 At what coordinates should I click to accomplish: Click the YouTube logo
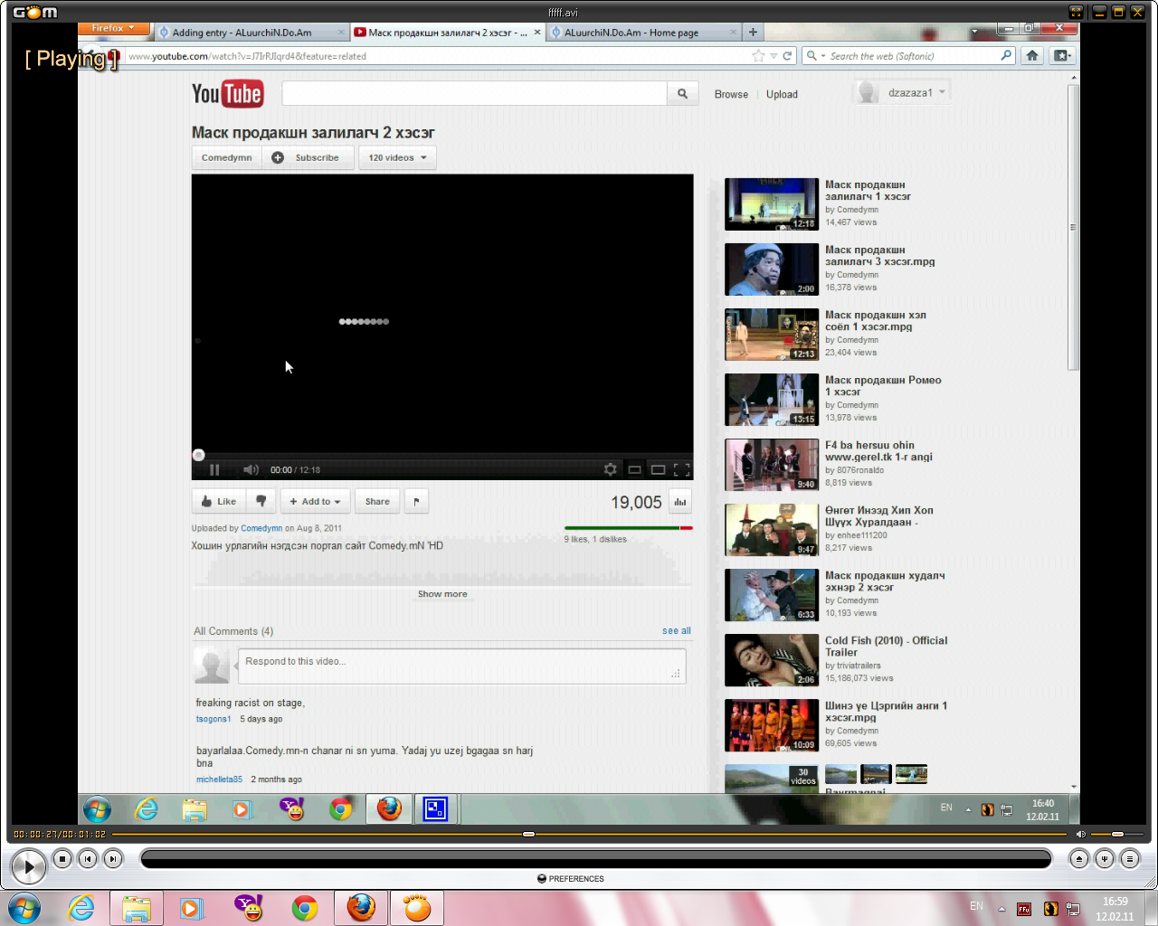227,94
